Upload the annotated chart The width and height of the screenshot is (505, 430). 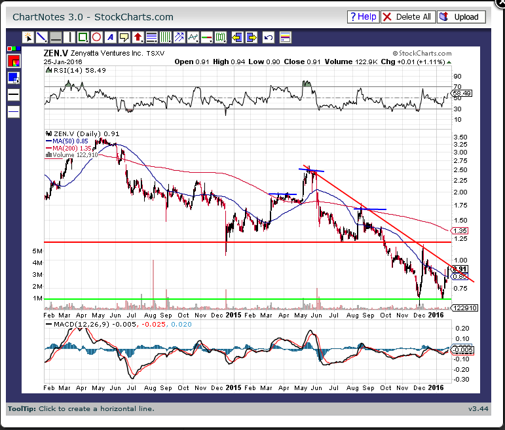461,17
